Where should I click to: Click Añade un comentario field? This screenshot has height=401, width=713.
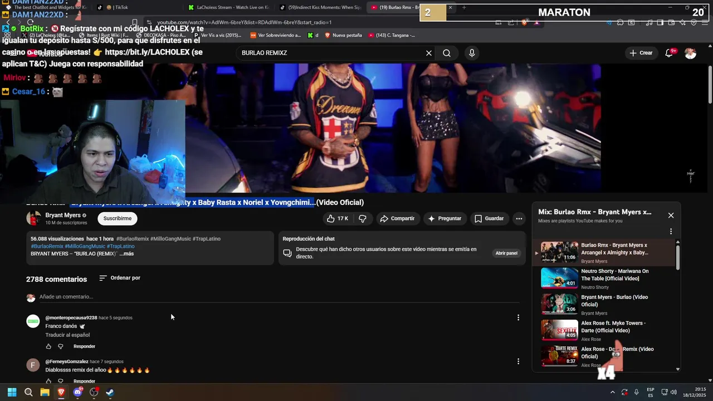point(279,297)
